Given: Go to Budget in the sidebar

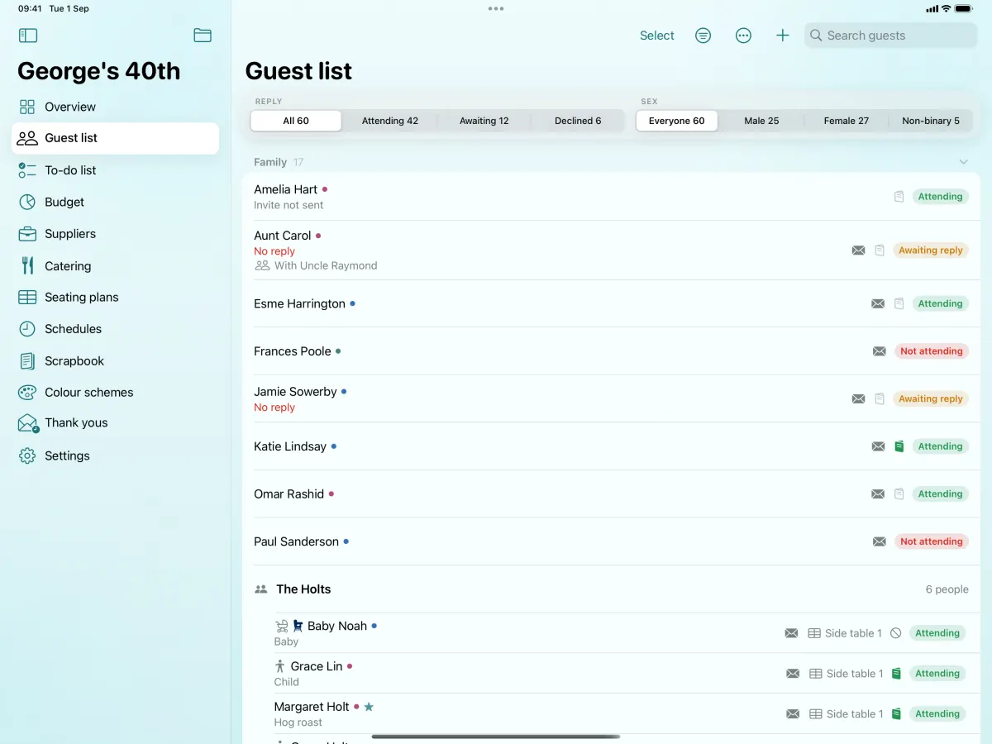Looking at the screenshot, I should click(115, 202).
